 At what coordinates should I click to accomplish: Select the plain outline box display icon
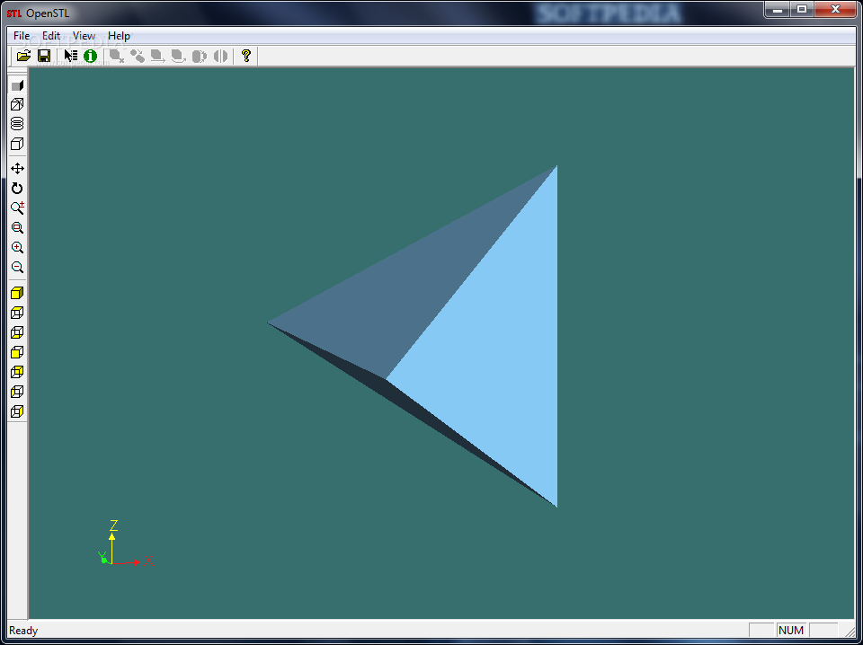[17, 144]
